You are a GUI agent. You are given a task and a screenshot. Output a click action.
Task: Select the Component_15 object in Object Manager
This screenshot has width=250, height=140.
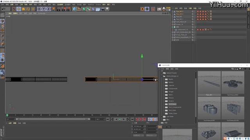(182, 30)
